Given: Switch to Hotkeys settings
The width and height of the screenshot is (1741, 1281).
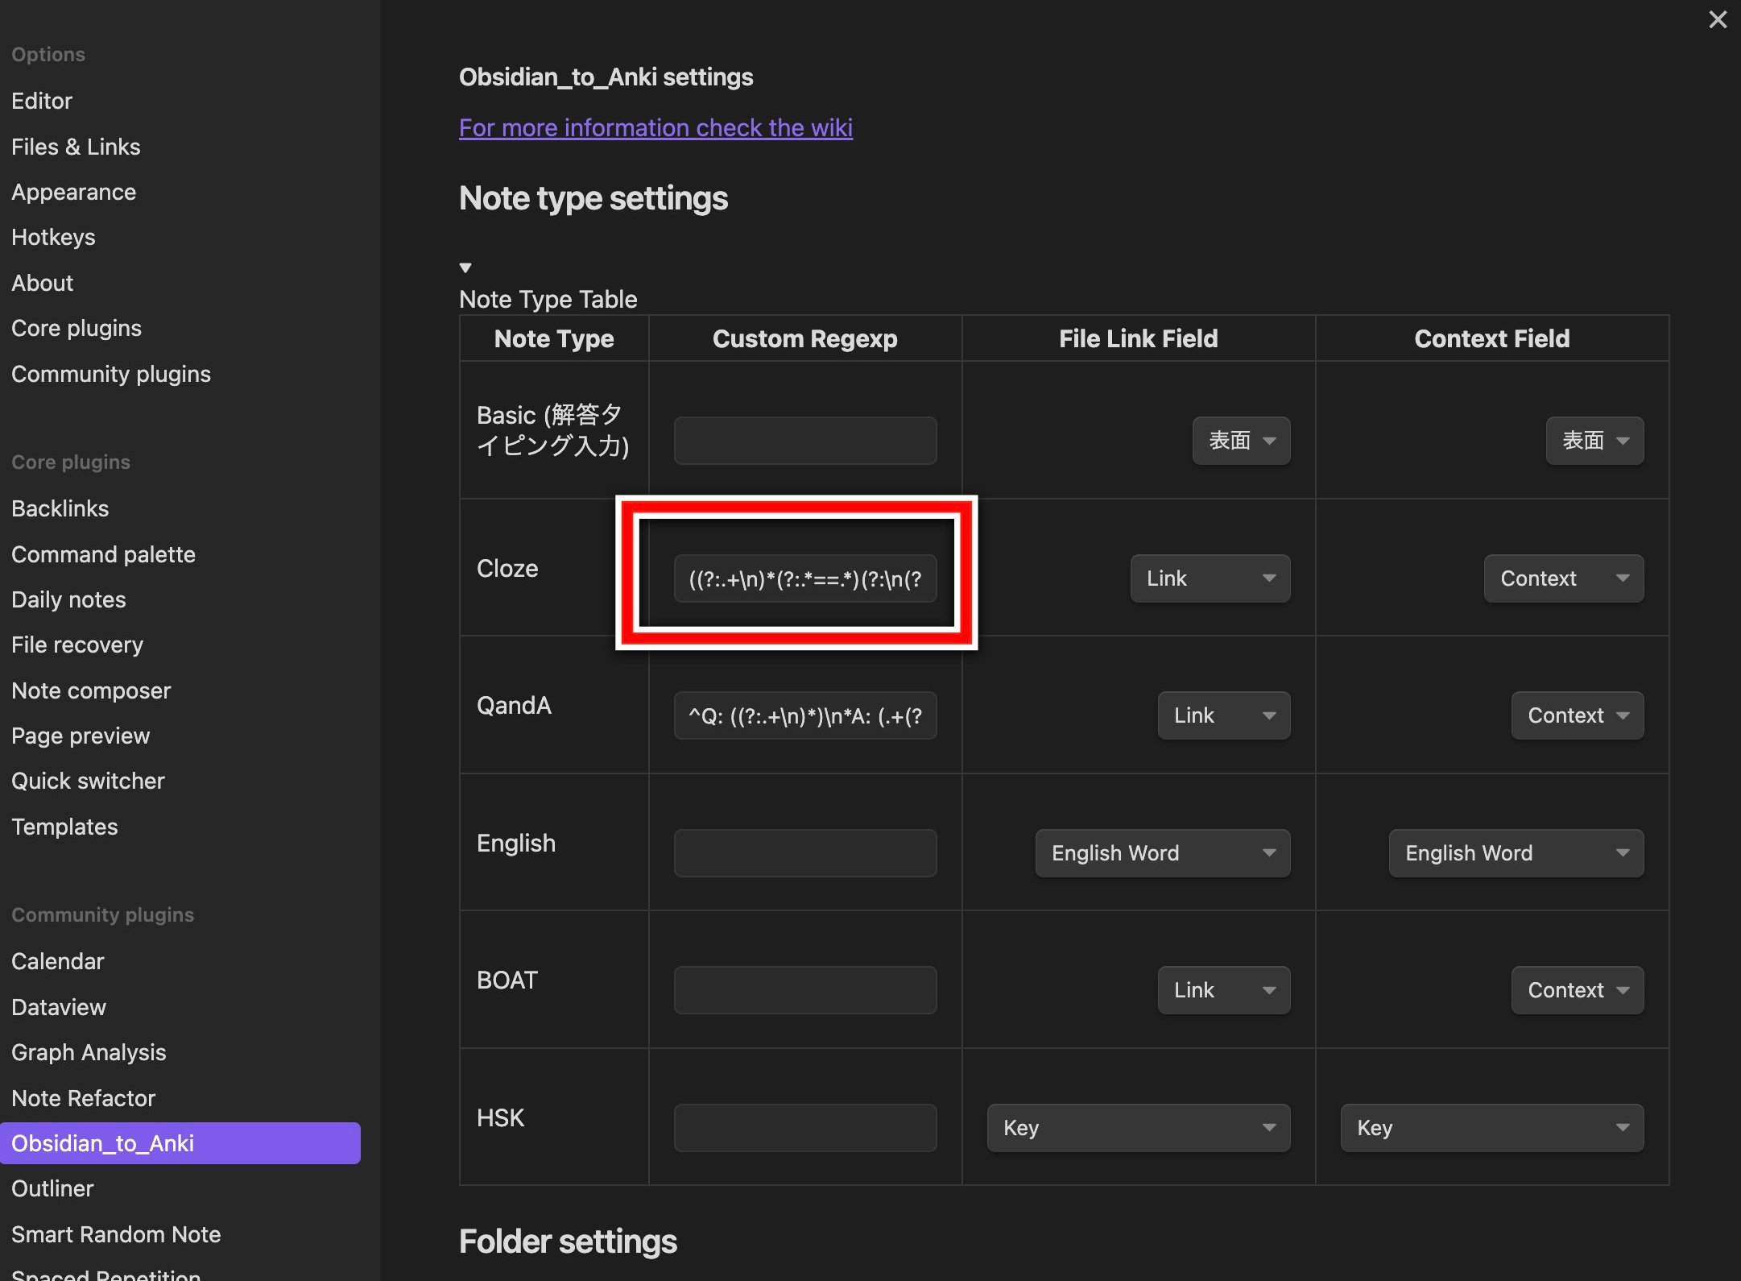Looking at the screenshot, I should 53,236.
